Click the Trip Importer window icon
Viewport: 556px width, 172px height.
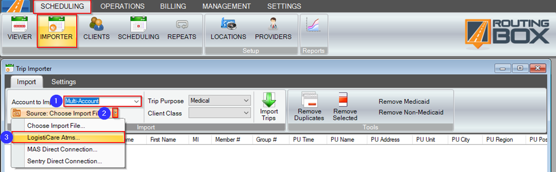tap(10, 68)
